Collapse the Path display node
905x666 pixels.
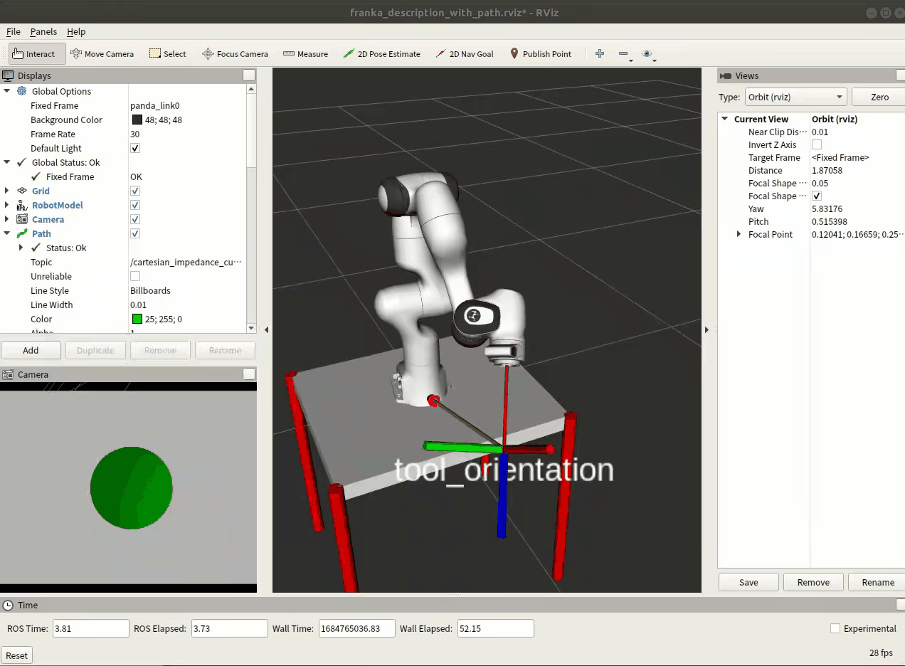pyautogui.click(x=7, y=233)
